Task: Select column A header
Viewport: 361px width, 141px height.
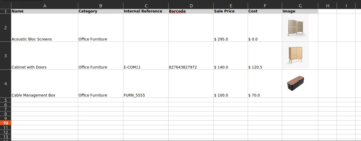Action: (45, 6)
